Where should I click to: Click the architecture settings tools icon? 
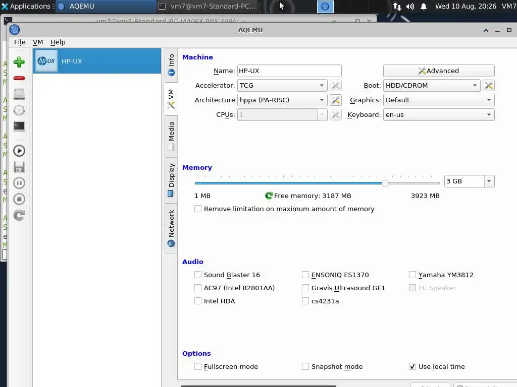click(336, 100)
